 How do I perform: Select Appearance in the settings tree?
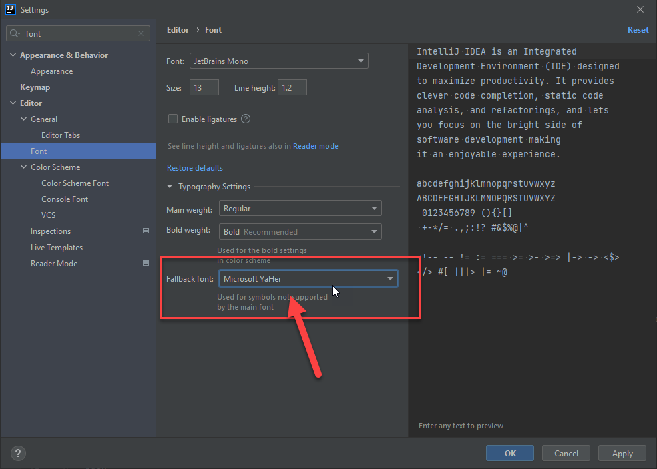pos(52,71)
